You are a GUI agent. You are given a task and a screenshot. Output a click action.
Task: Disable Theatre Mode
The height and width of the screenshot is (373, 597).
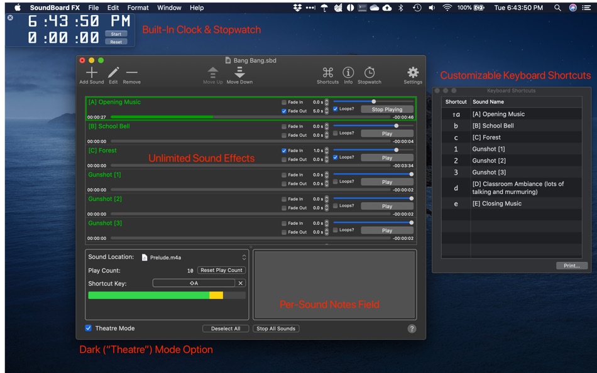pos(87,328)
